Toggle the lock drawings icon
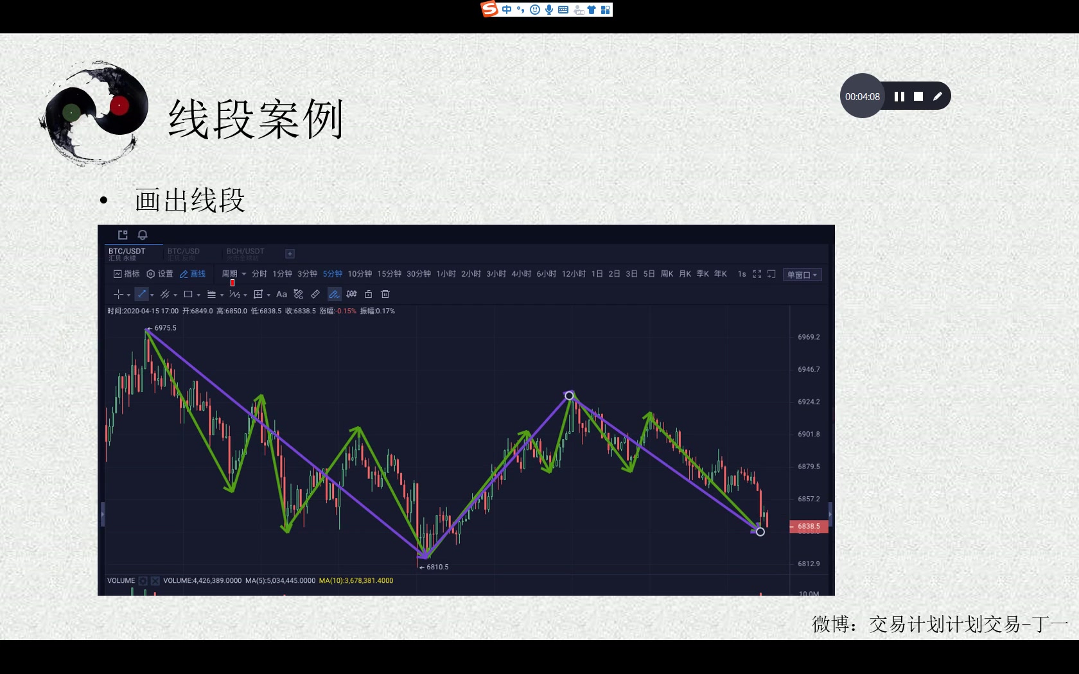The width and height of the screenshot is (1079, 674). click(369, 294)
